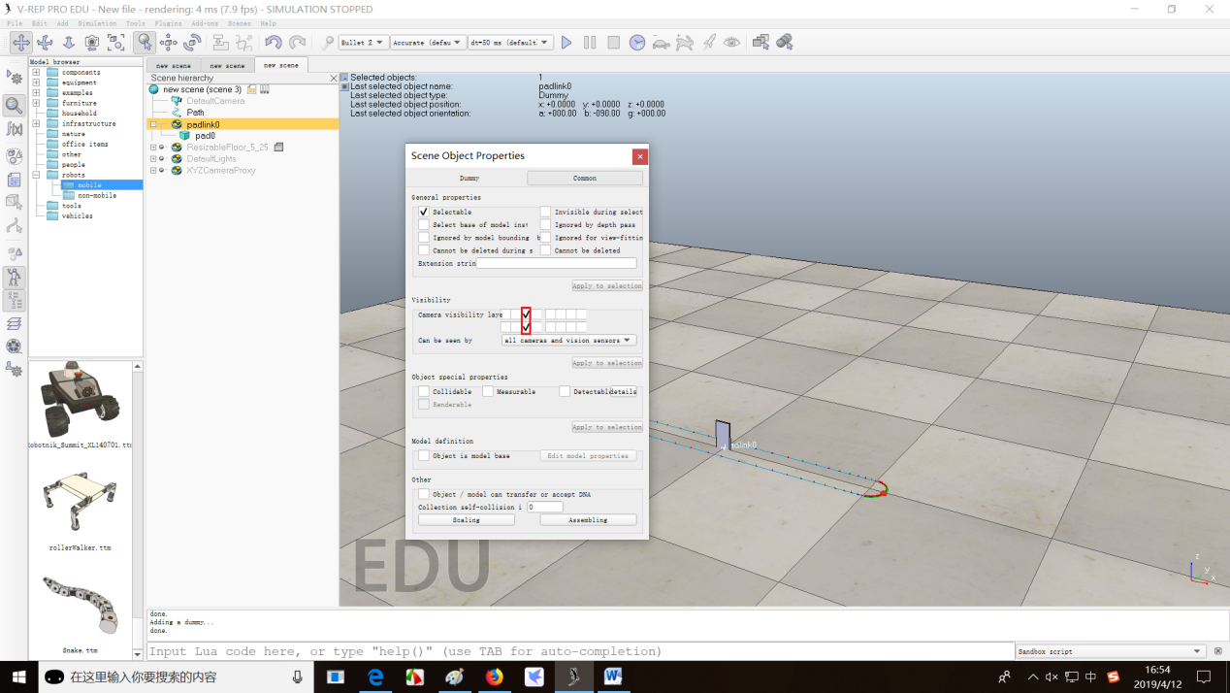Expand the ResizableFloor_5_25 tree node
The height and width of the screenshot is (693, 1230).
point(153,148)
